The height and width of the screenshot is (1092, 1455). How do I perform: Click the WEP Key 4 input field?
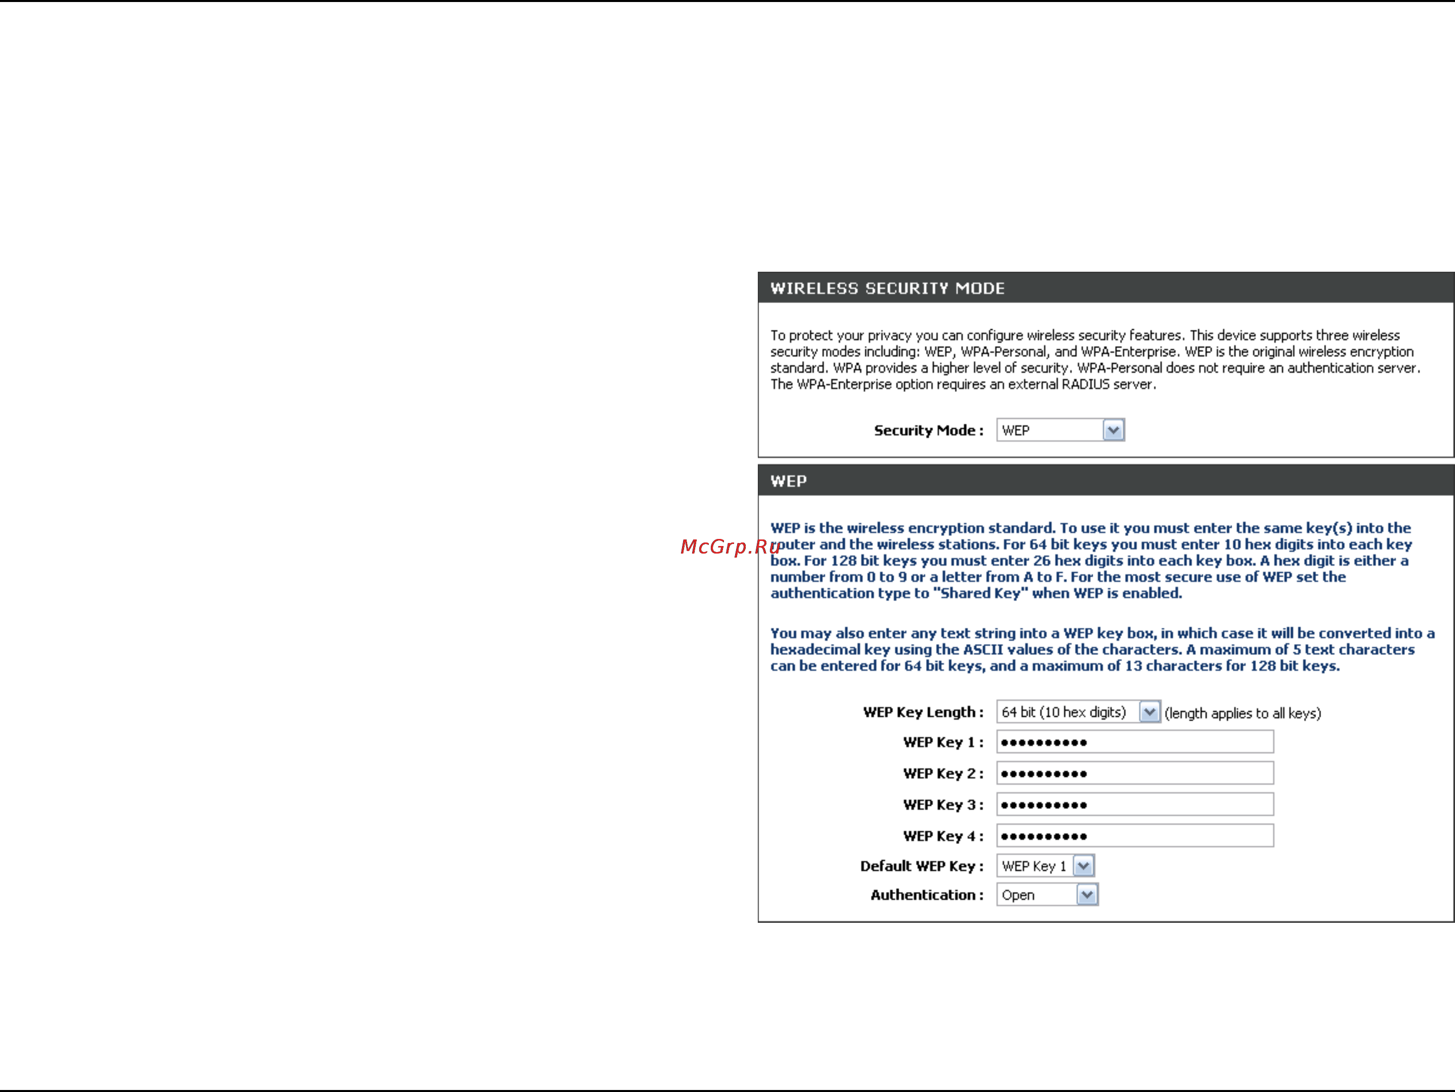coord(1135,835)
